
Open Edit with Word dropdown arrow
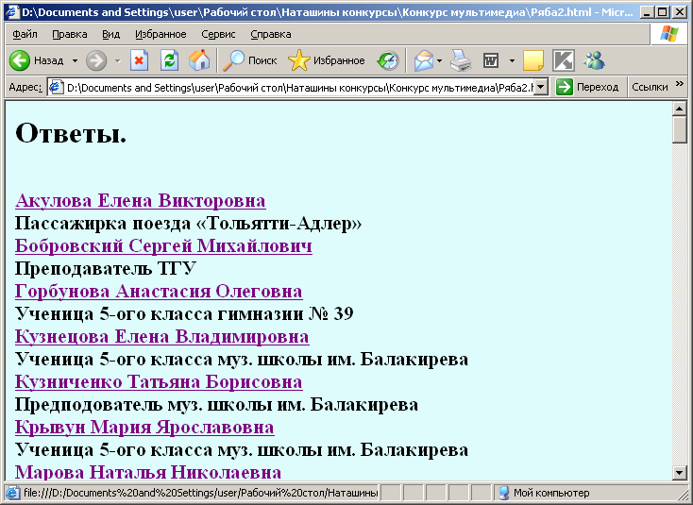pos(512,61)
